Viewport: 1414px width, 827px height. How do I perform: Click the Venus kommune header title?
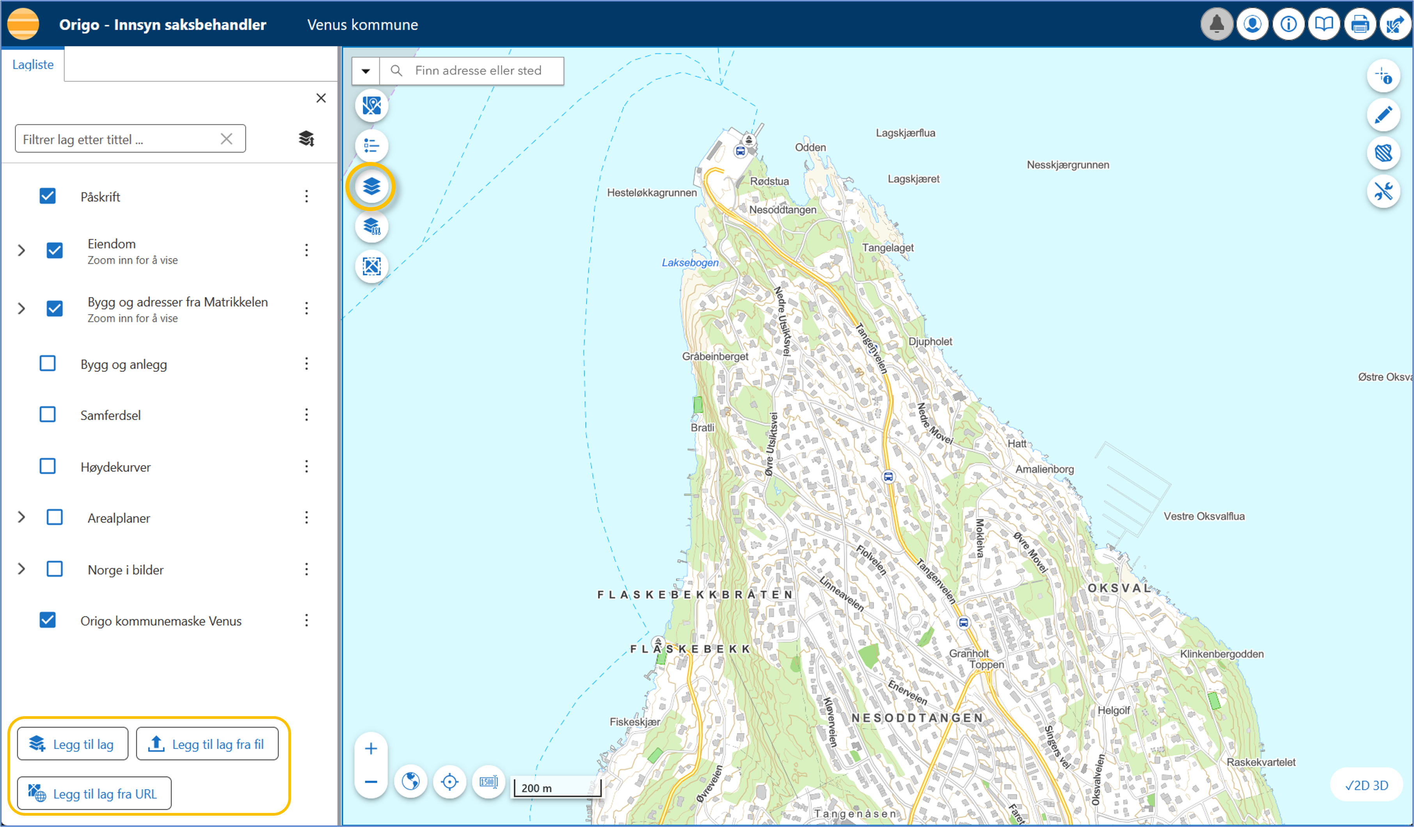coord(362,25)
